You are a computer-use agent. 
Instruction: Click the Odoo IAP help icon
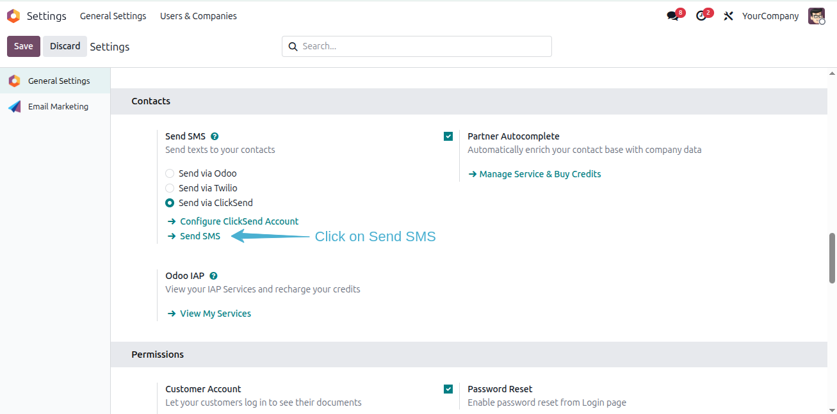coord(213,276)
